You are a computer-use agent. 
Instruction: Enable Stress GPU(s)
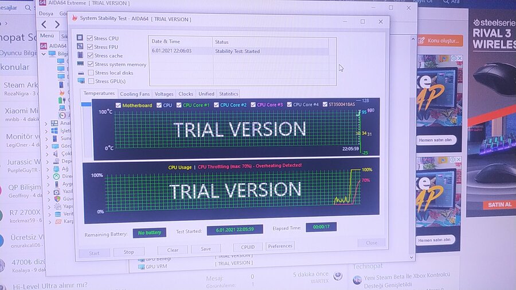[x=91, y=81]
